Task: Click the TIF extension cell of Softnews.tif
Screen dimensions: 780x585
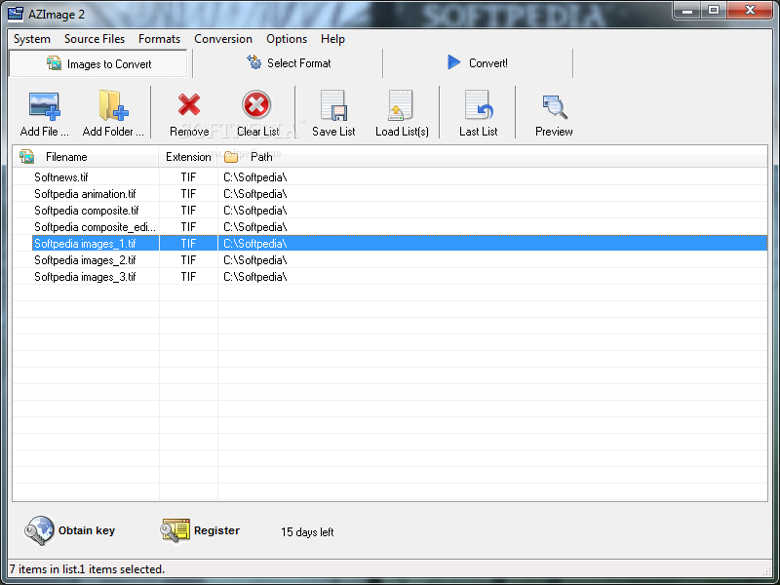Action: pyautogui.click(x=188, y=177)
